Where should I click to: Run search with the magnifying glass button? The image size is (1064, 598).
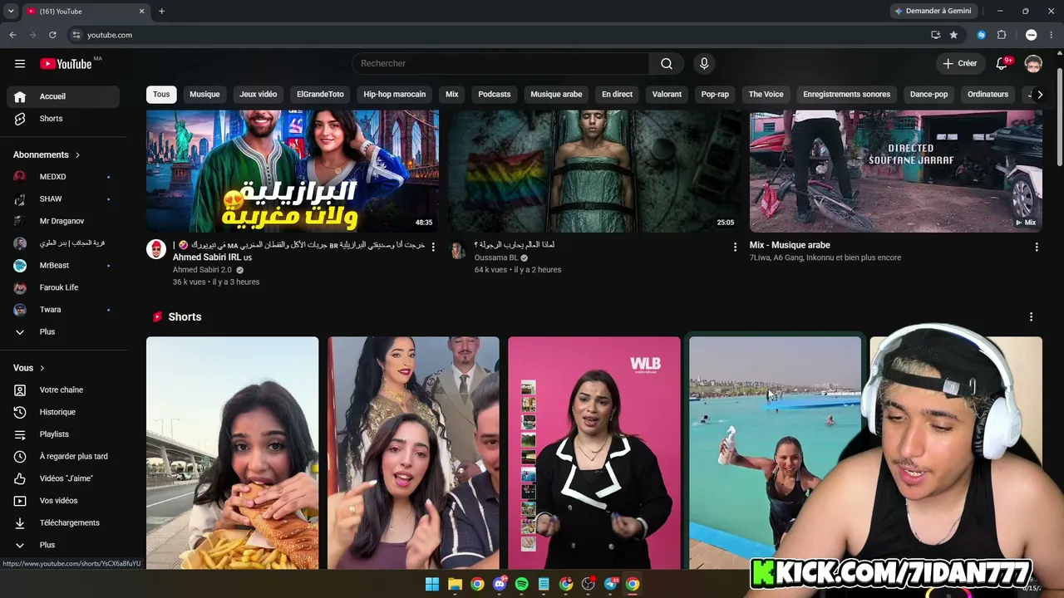(x=667, y=63)
